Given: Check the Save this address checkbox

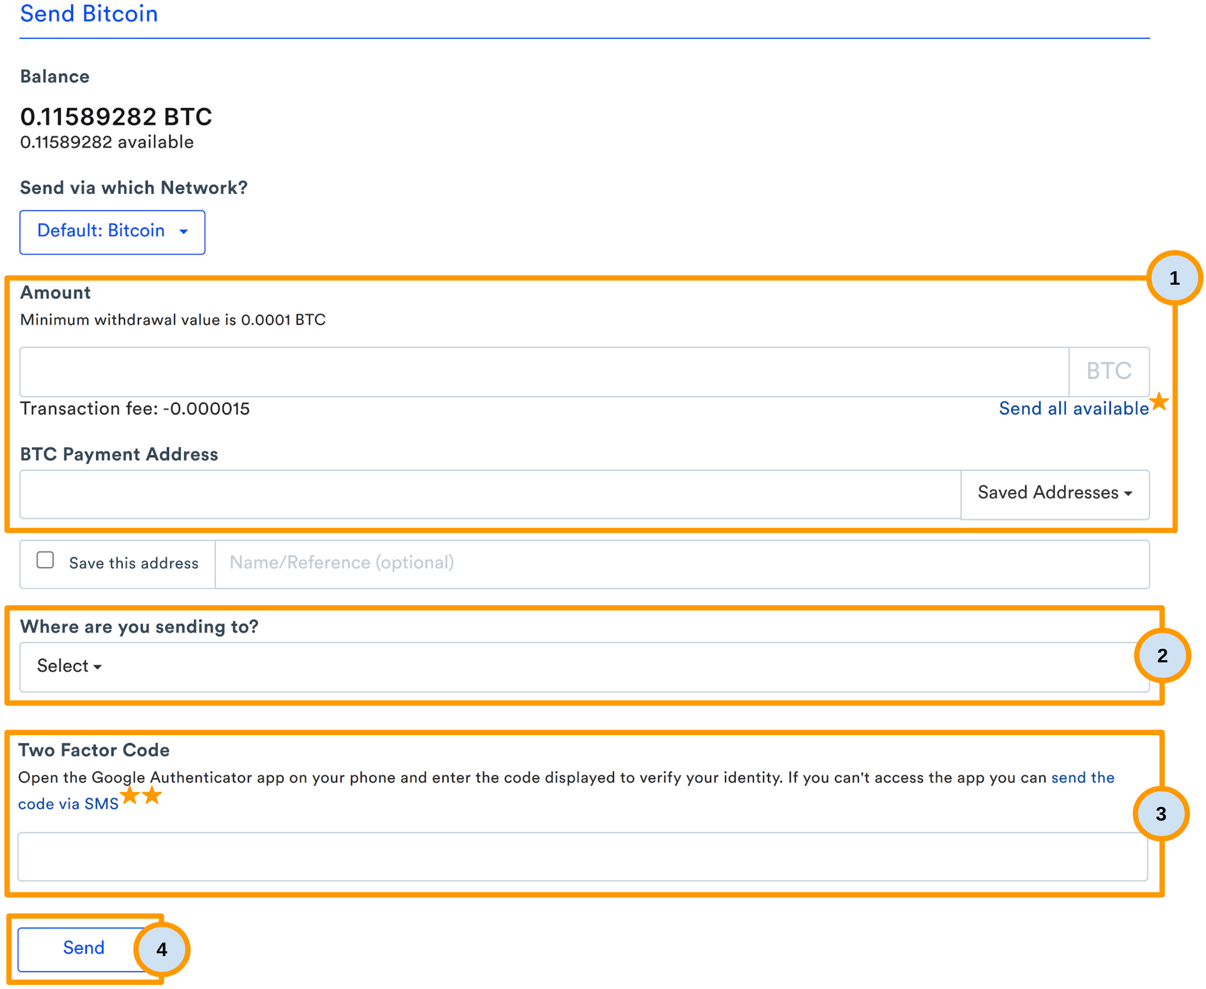Looking at the screenshot, I should coord(45,560).
